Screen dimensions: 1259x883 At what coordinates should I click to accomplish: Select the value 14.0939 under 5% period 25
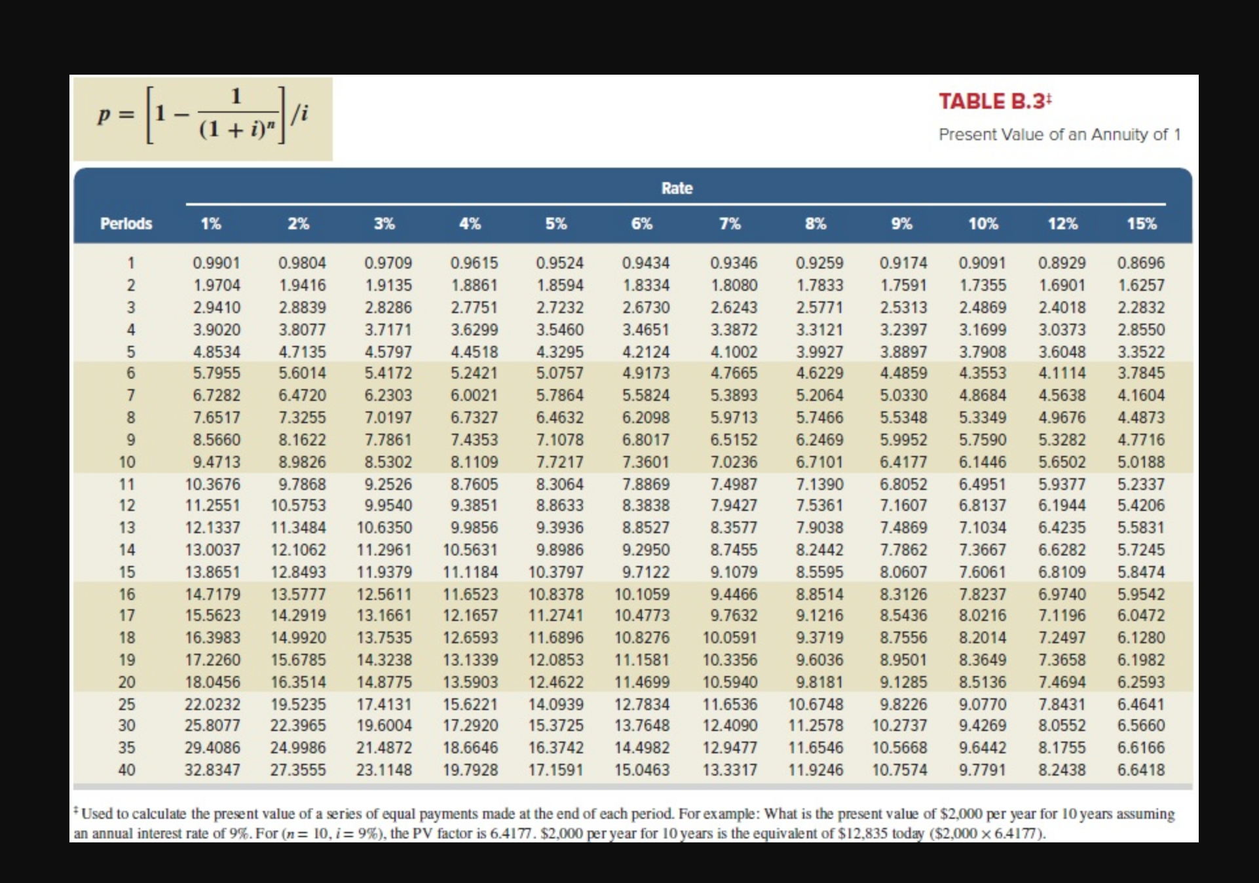coord(556,704)
